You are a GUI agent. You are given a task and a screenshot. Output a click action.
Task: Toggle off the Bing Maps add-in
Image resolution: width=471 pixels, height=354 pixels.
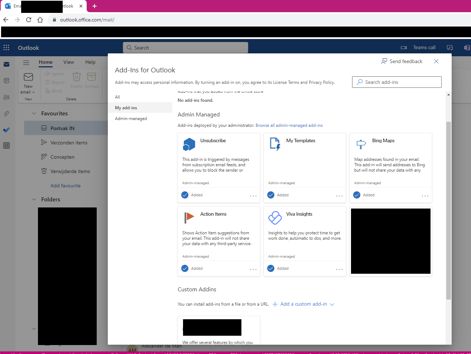tap(357, 195)
